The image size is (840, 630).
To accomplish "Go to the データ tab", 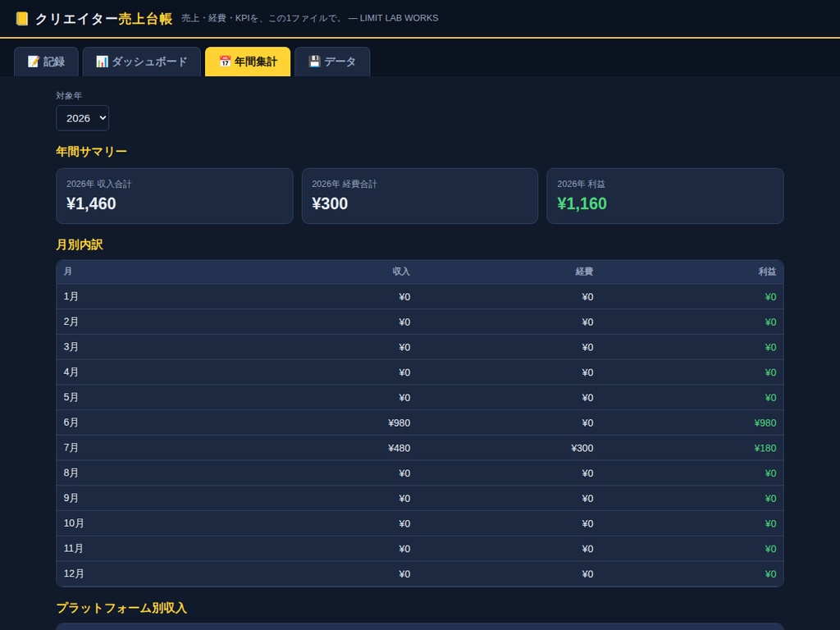I will pos(332,62).
